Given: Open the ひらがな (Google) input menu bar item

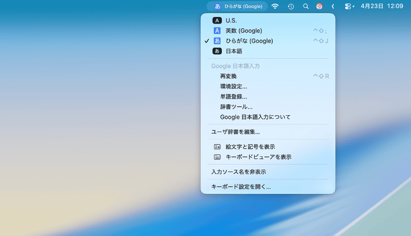Looking at the screenshot, I should click(237, 6).
